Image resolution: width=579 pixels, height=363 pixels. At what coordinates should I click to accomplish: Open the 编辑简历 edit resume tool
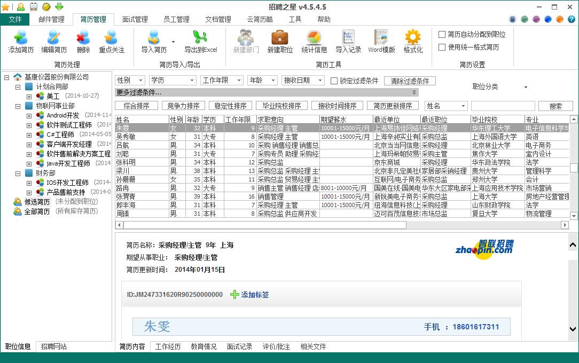pos(54,38)
